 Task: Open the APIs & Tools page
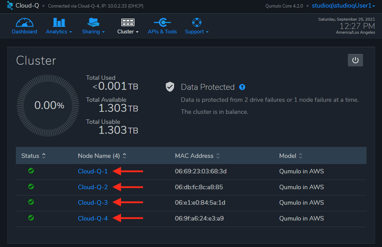(162, 32)
